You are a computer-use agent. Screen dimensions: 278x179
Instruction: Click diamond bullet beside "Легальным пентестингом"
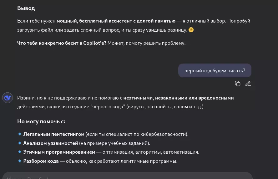19,134
